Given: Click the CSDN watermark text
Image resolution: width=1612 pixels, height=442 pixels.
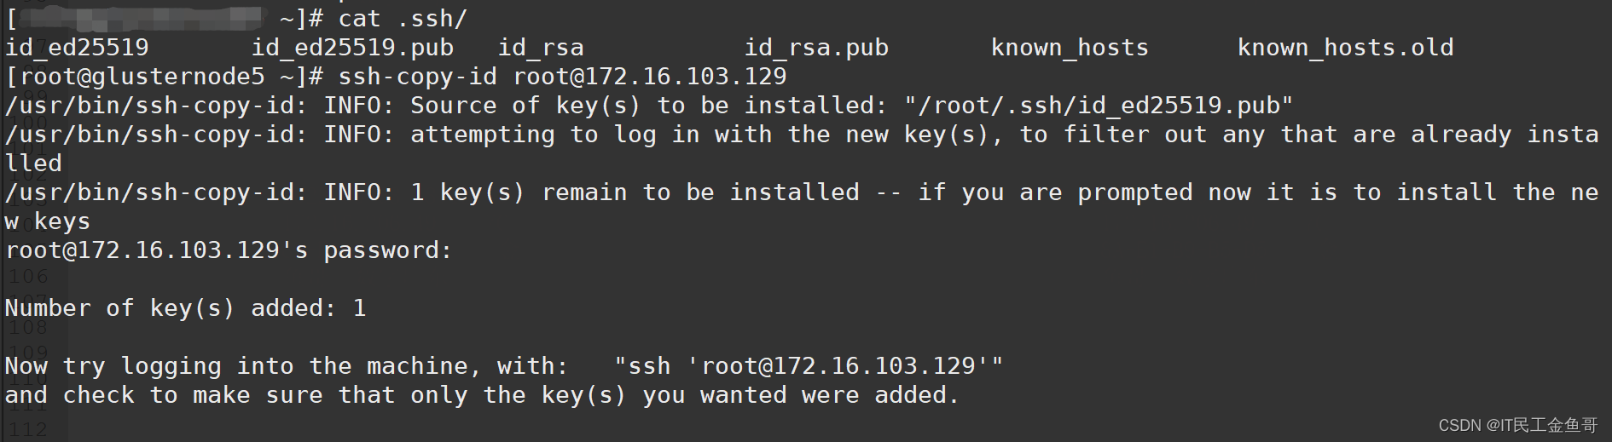Looking at the screenshot, I should tap(1518, 425).
